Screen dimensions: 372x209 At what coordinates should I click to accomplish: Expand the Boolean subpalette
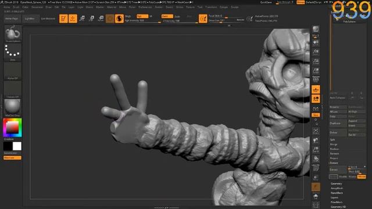tap(334, 149)
